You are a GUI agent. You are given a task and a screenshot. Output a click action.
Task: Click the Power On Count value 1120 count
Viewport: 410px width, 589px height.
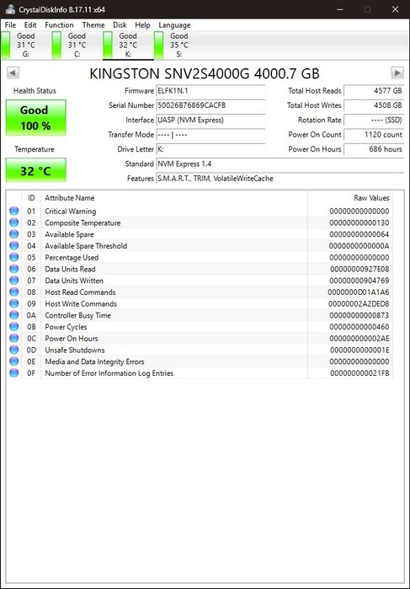(374, 135)
